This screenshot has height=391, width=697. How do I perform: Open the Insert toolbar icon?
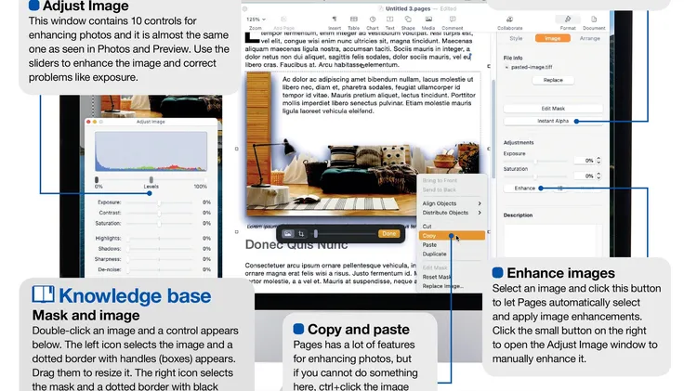click(335, 20)
